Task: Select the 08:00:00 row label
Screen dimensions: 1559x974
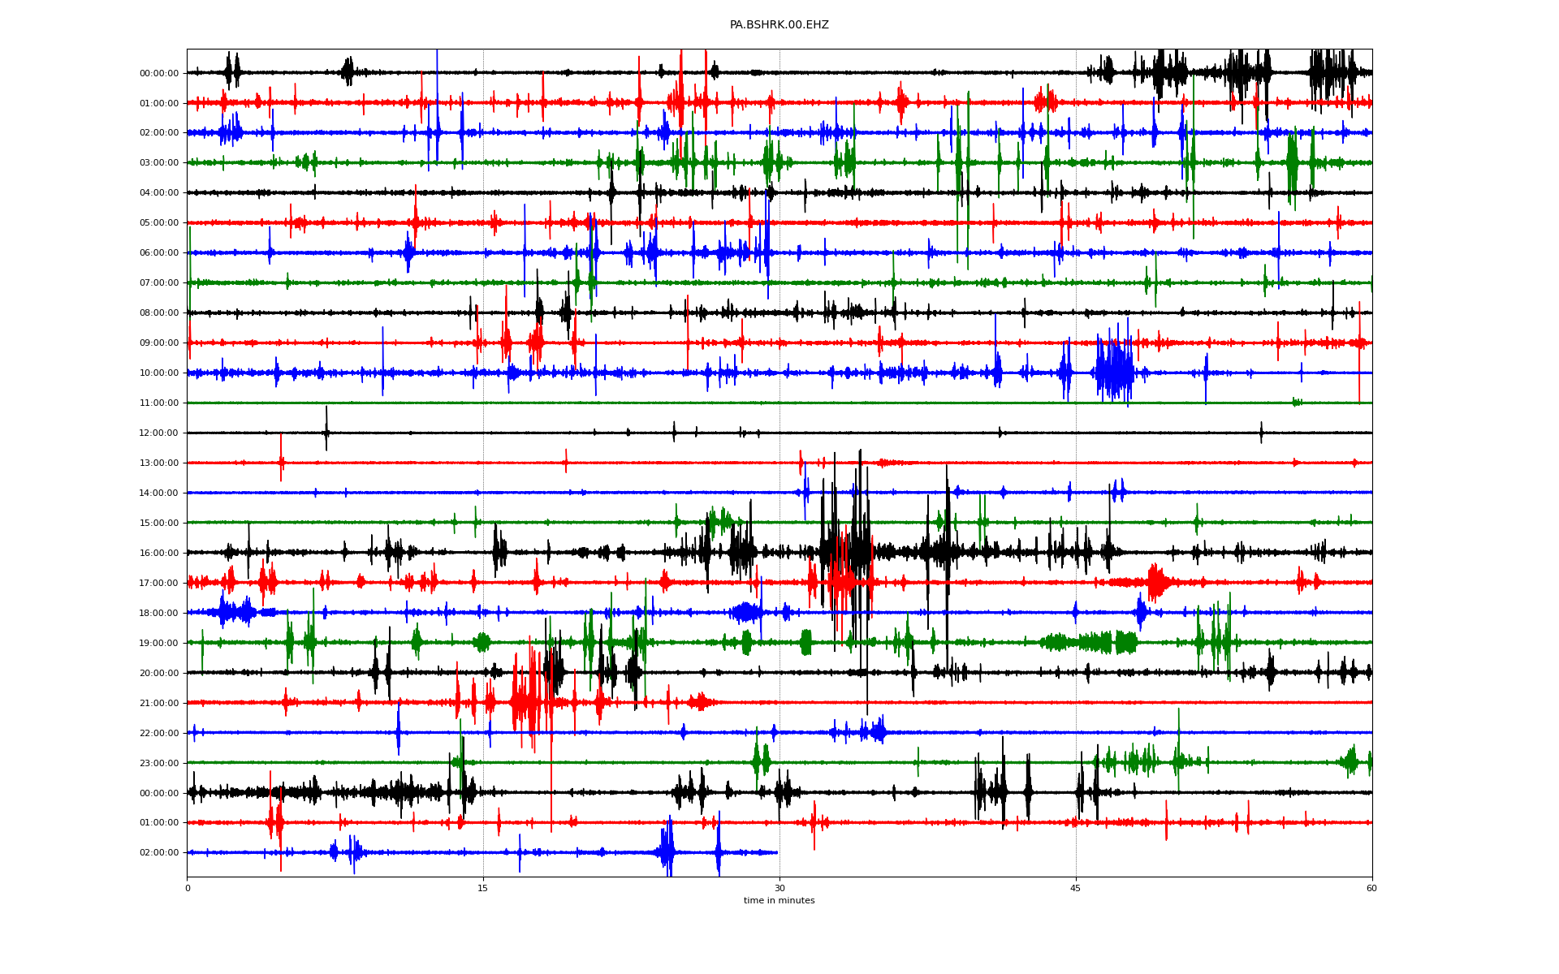Action: 159,313
